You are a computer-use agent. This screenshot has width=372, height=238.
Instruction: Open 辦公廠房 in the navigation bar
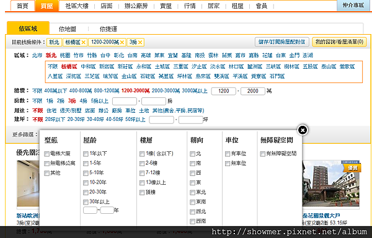[136, 6]
